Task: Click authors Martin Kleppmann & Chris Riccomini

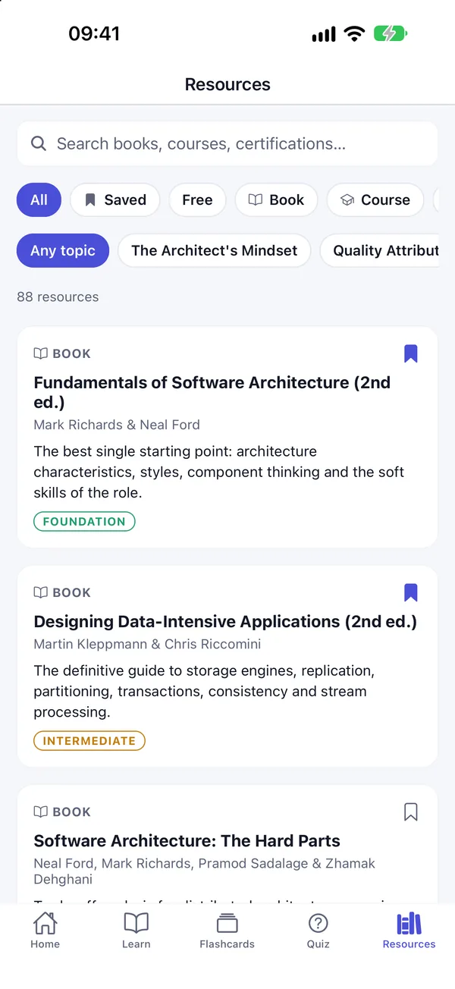Action: click(x=147, y=644)
